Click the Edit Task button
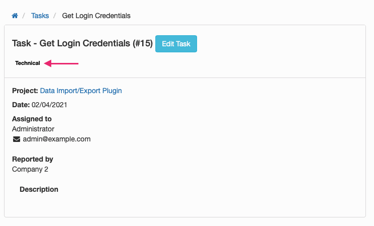Image resolution: width=374 pixels, height=226 pixels. tap(176, 44)
